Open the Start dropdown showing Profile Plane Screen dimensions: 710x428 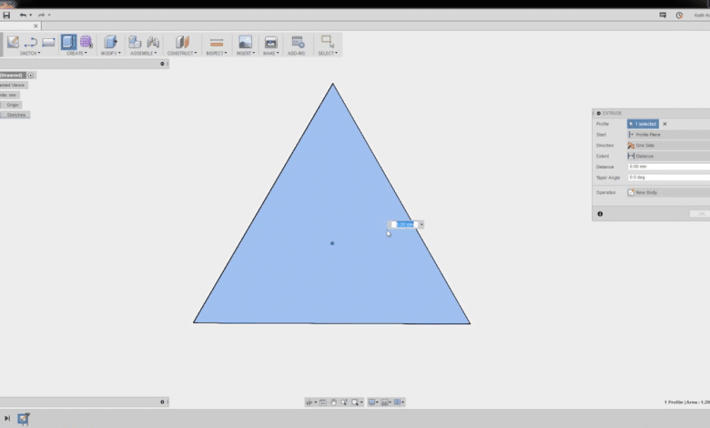pyautogui.click(x=668, y=135)
